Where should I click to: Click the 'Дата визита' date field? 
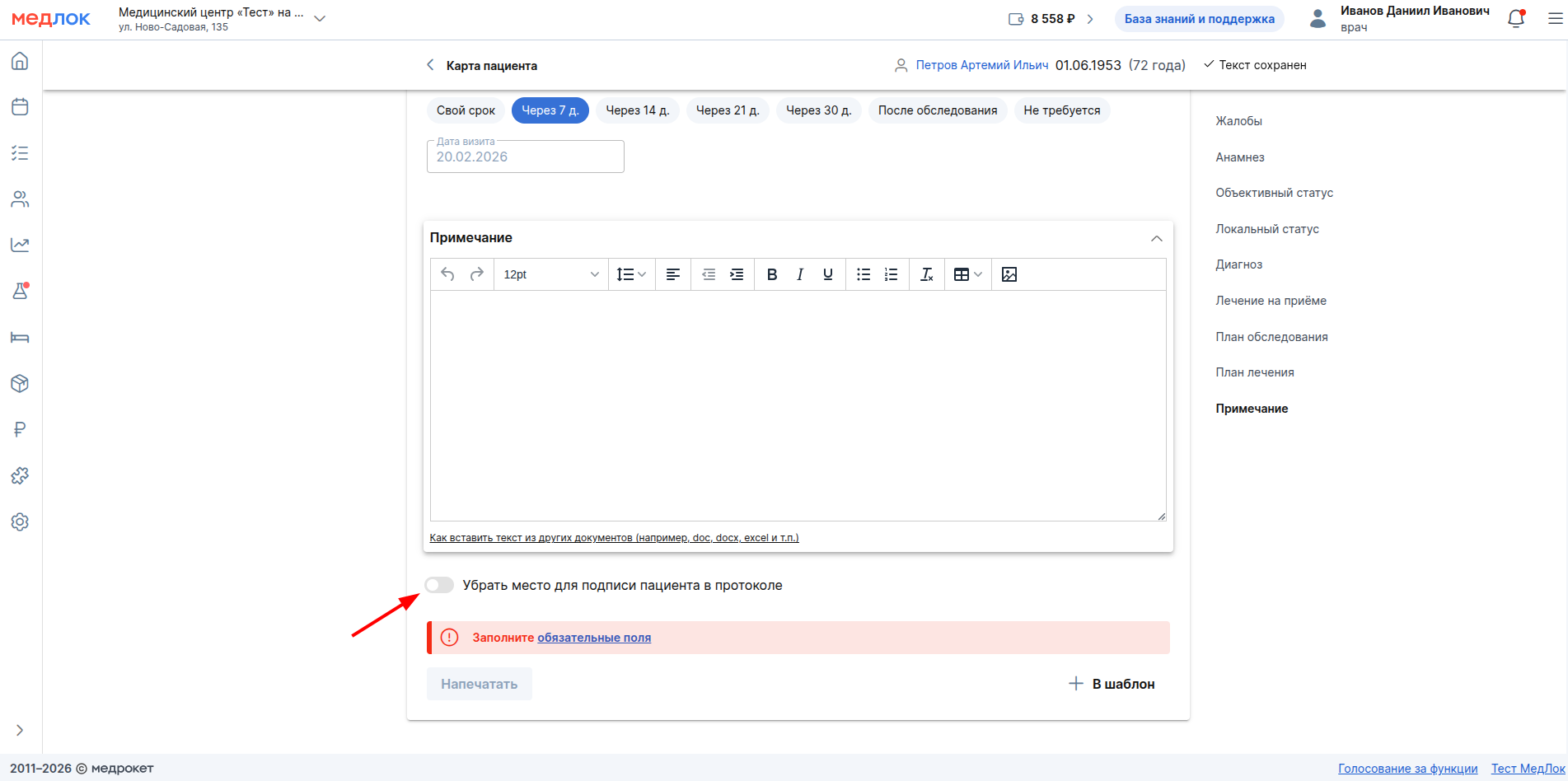coord(525,157)
